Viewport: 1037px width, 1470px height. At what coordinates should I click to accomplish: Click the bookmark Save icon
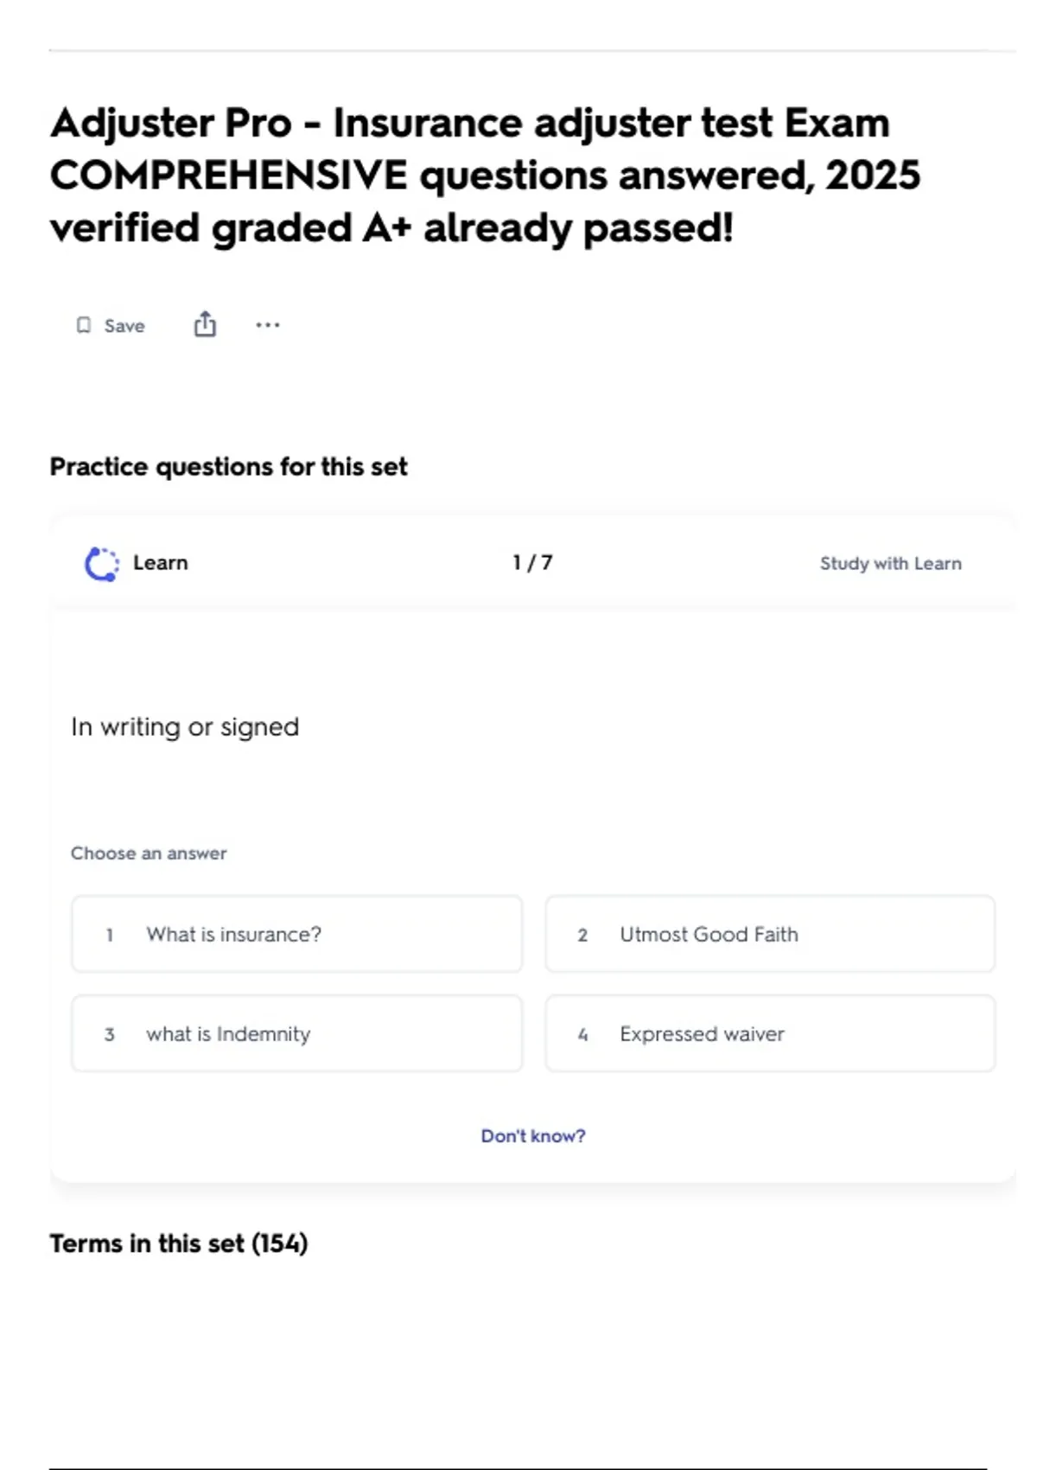click(84, 325)
